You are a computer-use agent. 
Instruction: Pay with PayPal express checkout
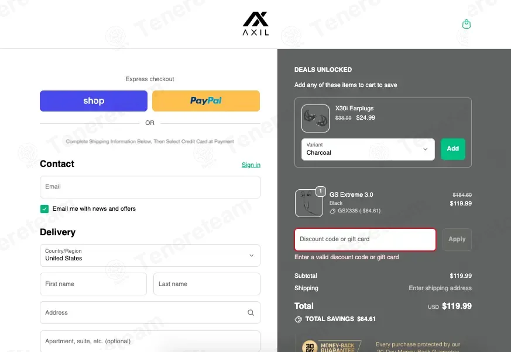206,101
